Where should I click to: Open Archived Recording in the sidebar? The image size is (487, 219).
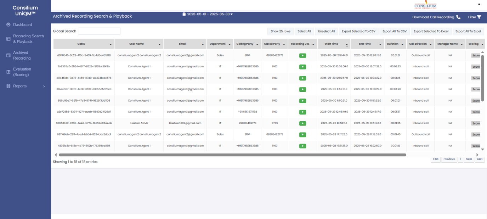[x=22, y=55]
